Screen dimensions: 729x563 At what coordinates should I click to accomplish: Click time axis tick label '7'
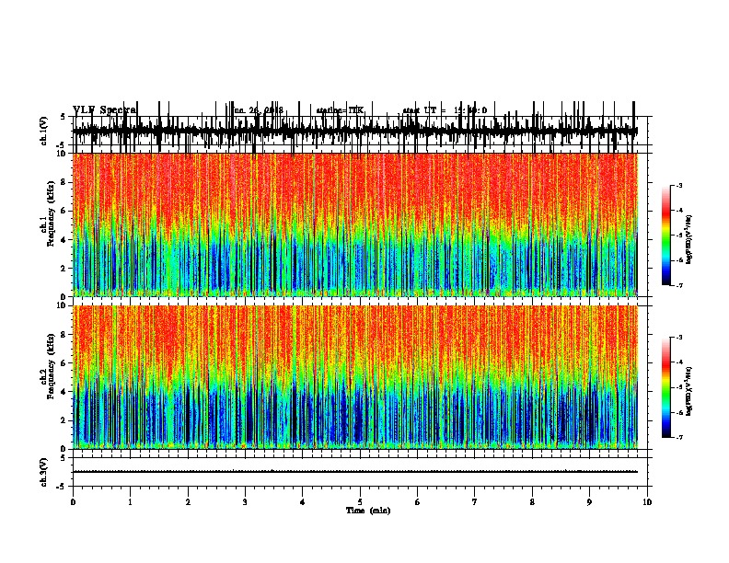point(475,502)
